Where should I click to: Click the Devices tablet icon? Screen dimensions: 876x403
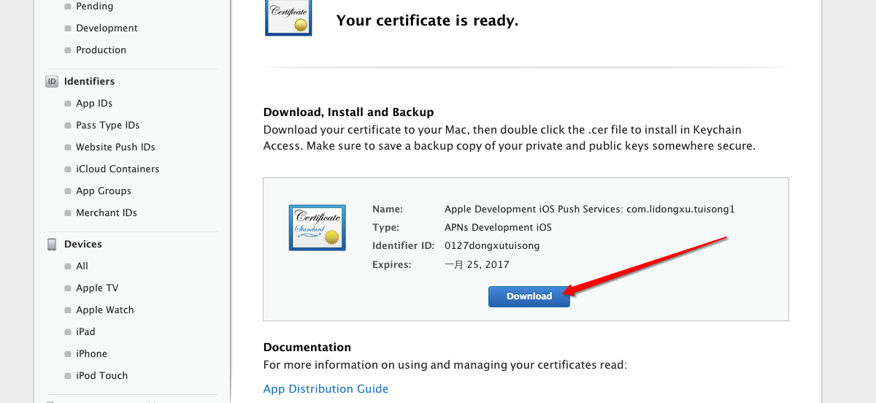(52, 244)
